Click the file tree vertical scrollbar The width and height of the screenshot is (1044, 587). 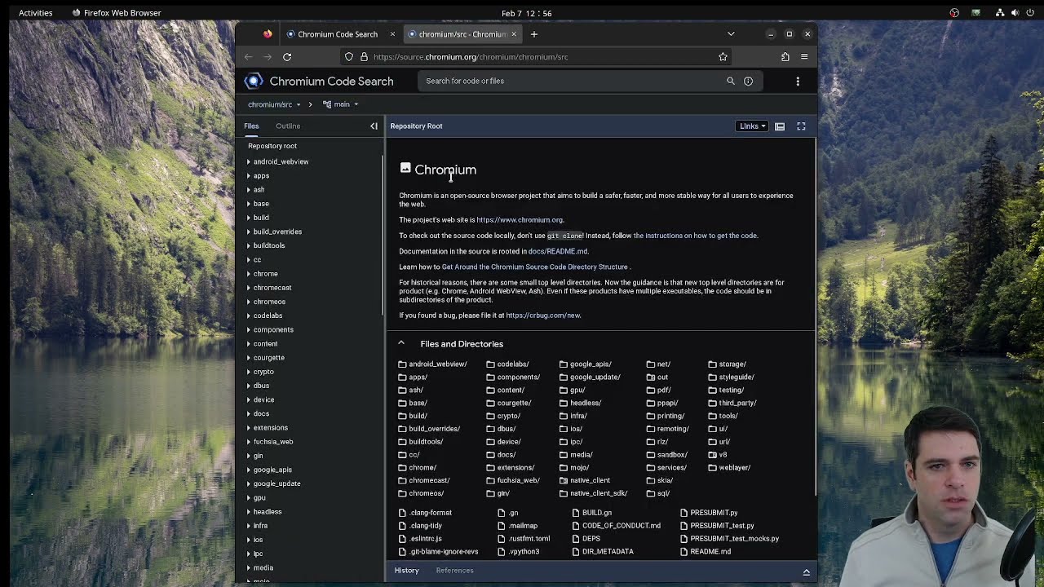[383, 236]
